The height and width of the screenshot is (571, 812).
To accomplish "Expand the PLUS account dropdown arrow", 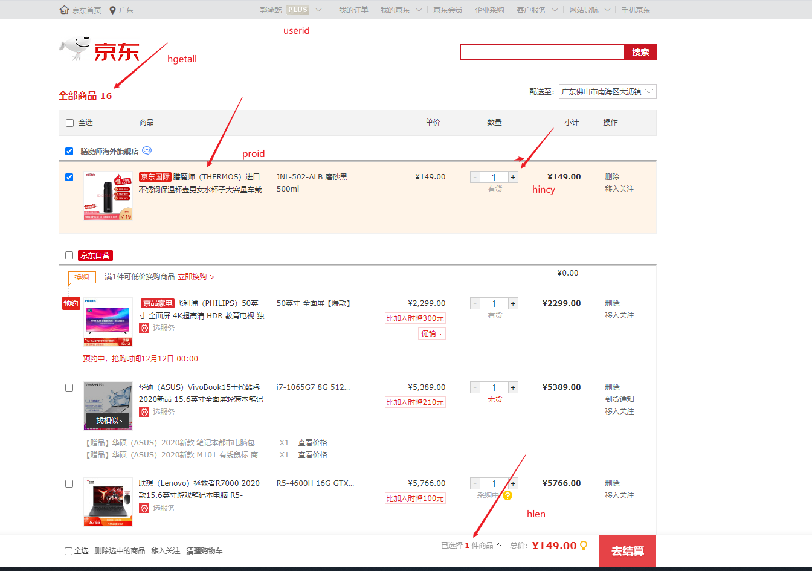I will (x=319, y=10).
